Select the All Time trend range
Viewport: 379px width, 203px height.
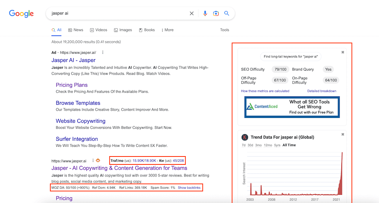point(289,145)
